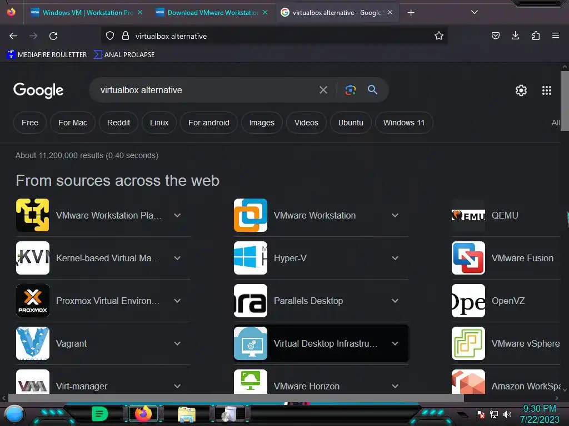Click the site security padlock icon
569x426 pixels.
click(x=126, y=36)
